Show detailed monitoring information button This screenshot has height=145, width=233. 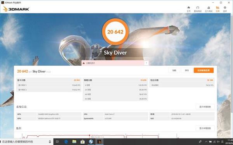pyautogui.click(x=205, y=128)
